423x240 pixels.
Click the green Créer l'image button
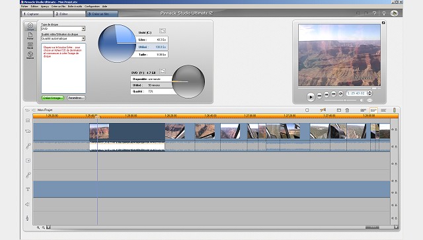pyautogui.click(x=53, y=98)
